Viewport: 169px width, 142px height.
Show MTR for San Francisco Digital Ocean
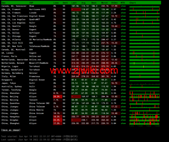point(123,16)
